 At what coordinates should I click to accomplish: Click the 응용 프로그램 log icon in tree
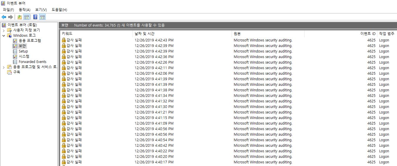[15, 41]
